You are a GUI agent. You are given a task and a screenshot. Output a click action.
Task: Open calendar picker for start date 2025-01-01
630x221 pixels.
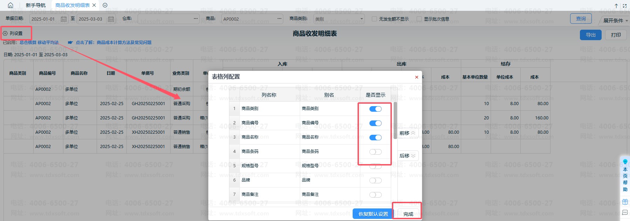coord(64,19)
